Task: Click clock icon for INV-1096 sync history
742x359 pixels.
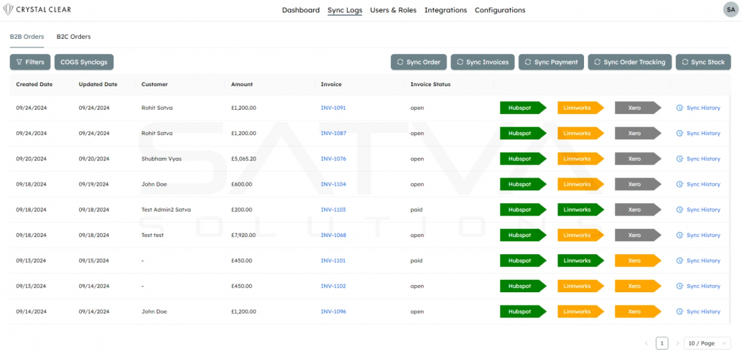Action: click(x=680, y=312)
